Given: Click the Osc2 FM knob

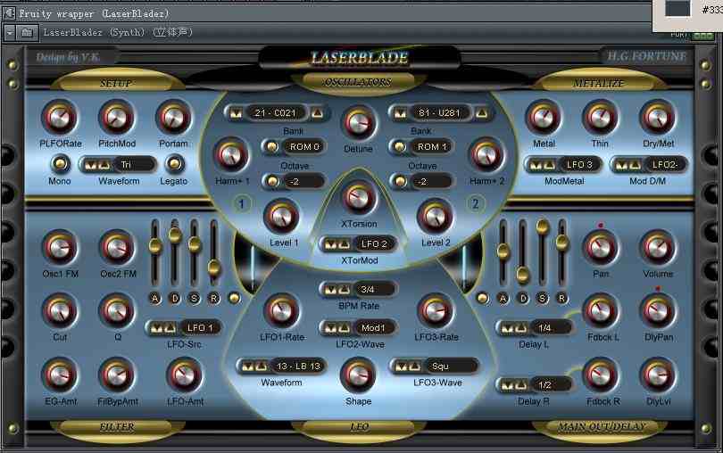Looking at the screenshot, I should click(117, 248).
